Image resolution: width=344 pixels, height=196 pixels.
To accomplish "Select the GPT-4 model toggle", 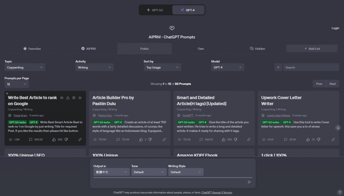I will pos(188,10).
